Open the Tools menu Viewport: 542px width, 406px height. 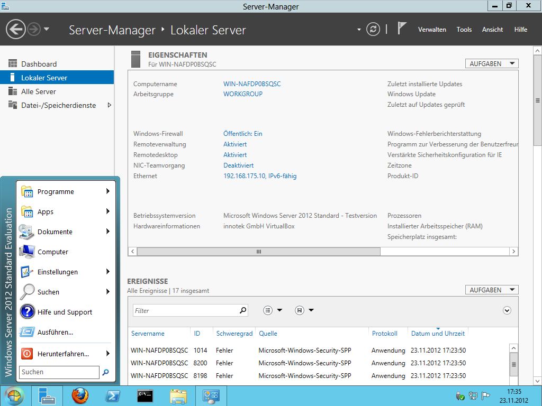[464, 30]
